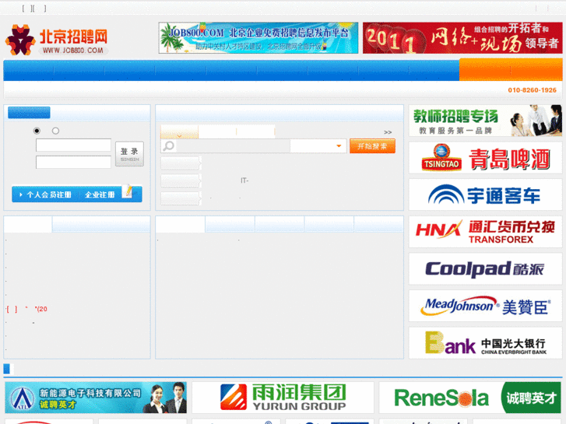
Task: Open the JOB800.COM beach banner ad
Action: tap(258, 38)
